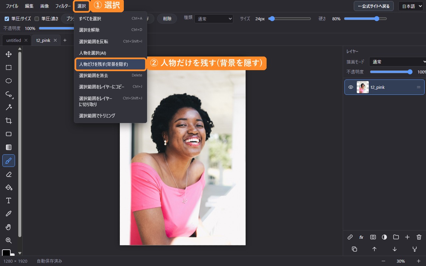
Task: Open layer effects with the fx icon
Action: click(361, 237)
